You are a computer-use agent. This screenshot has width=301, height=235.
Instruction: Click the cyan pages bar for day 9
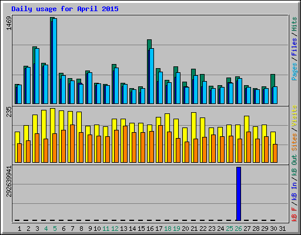[90, 88]
